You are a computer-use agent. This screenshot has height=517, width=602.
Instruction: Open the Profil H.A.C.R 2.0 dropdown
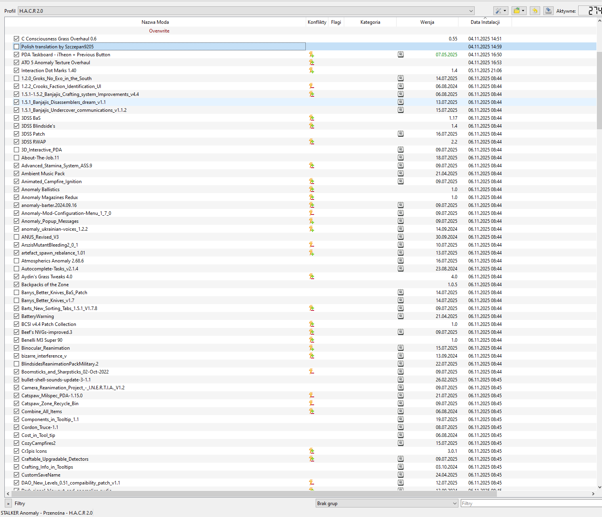(x=246, y=11)
